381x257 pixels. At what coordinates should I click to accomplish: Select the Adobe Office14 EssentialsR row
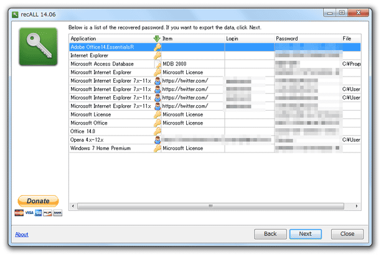(x=215, y=47)
